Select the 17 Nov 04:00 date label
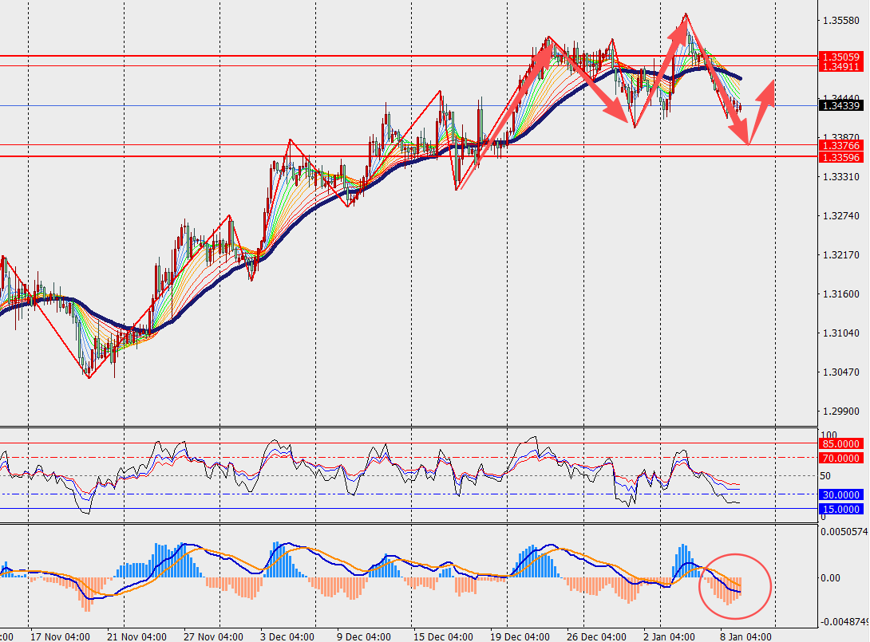This screenshot has width=870, height=642. click(59, 636)
